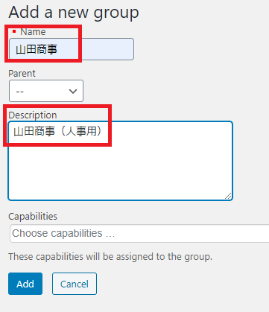Click the blue Add button

tap(25, 284)
